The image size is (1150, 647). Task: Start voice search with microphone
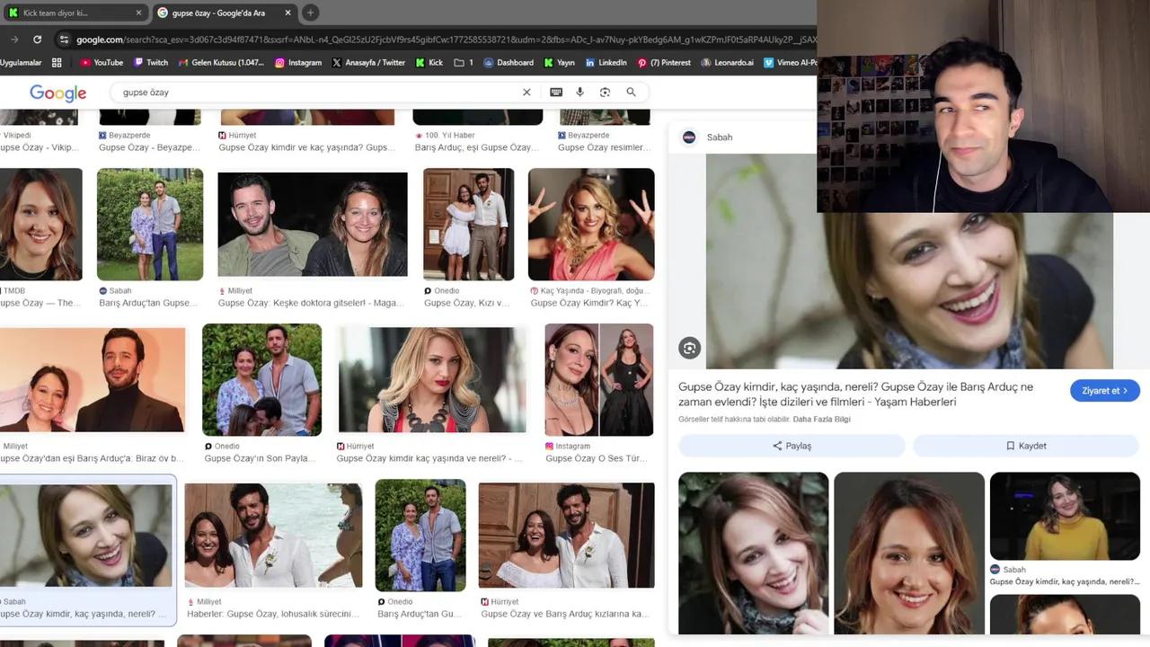coord(580,93)
